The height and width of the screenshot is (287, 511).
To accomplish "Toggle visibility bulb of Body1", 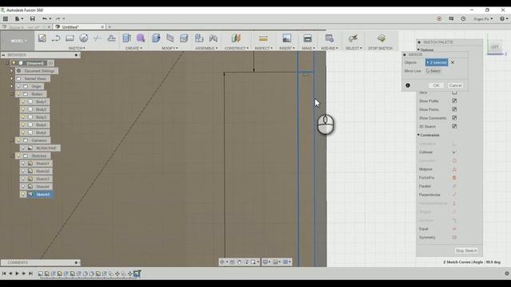I will point(23,101).
